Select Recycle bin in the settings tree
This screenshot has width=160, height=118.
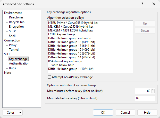[x=17, y=22]
